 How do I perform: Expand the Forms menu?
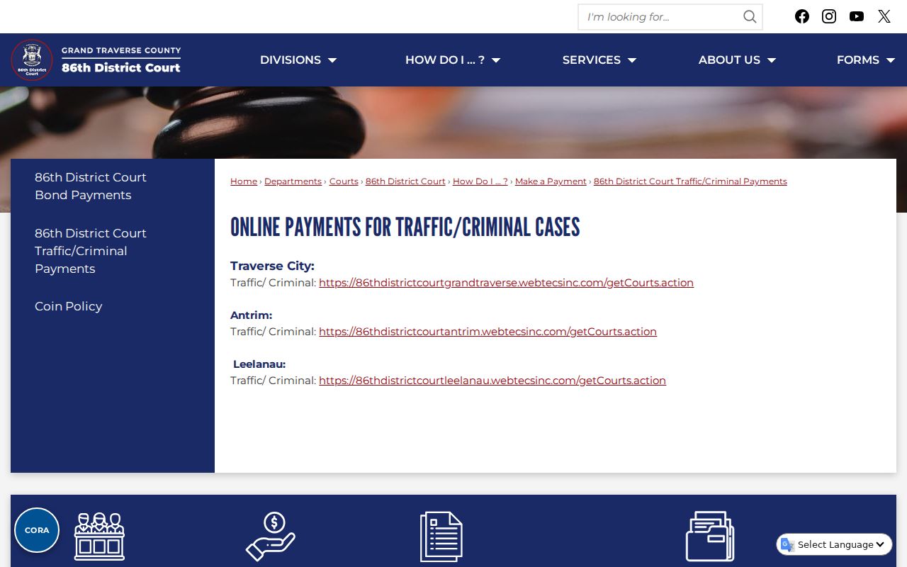[866, 60]
